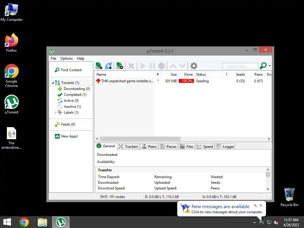Click the red 100.0% progress bar
Viewport: 304px width, 228px height.
pos(186,81)
